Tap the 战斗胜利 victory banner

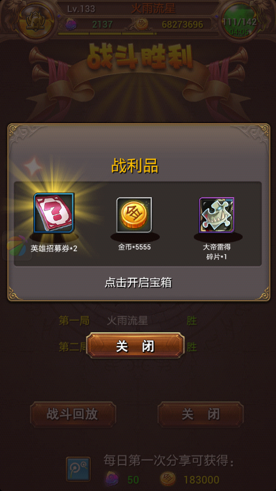[140, 56]
